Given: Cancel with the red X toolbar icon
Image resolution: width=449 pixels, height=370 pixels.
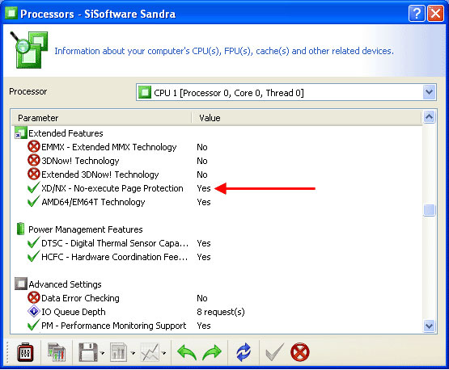Looking at the screenshot, I should coord(300,352).
